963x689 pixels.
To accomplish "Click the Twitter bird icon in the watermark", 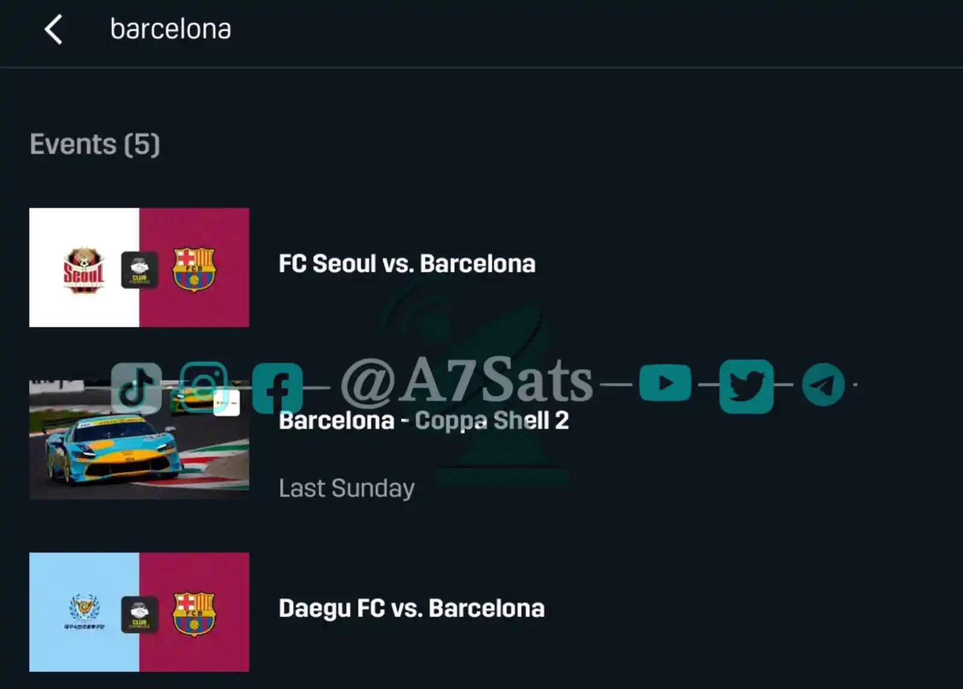I will pyautogui.click(x=746, y=386).
